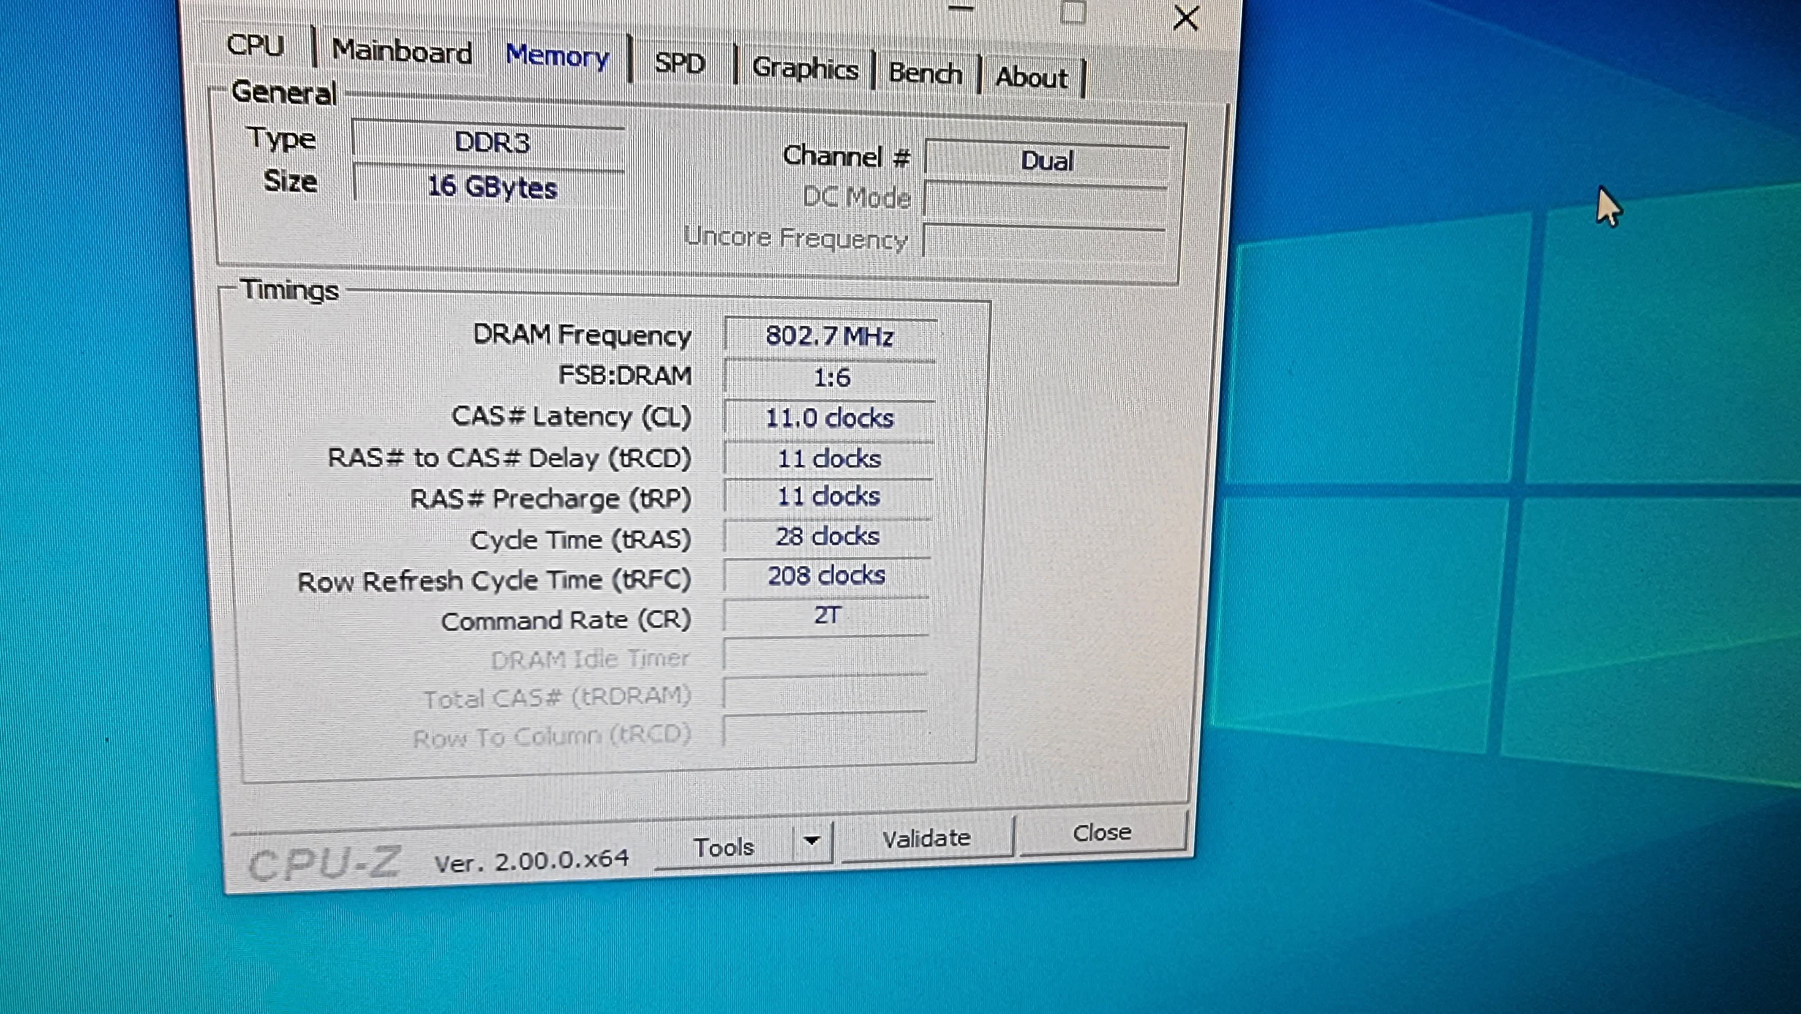Select the 28 clocks tRAS value

click(828, 537)
